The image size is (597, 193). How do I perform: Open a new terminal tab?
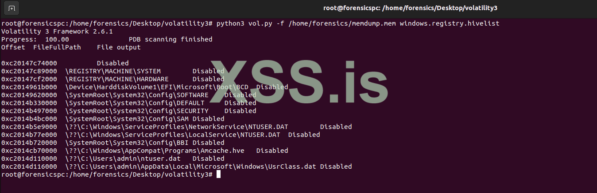pyautogui.click(x=12, y=8)
